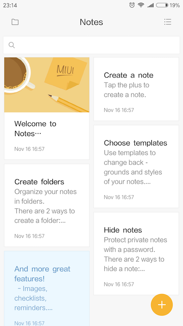Tap the 19% battery percentage text
The width and height of the screenshot is (183, 326).
tap(175, 5)
